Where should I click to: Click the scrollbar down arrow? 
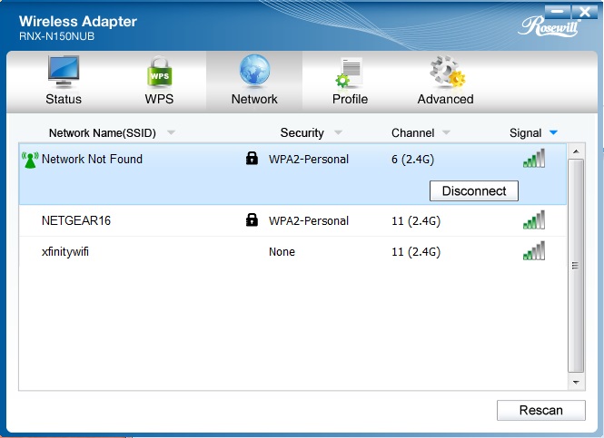[x=576, y=383]
